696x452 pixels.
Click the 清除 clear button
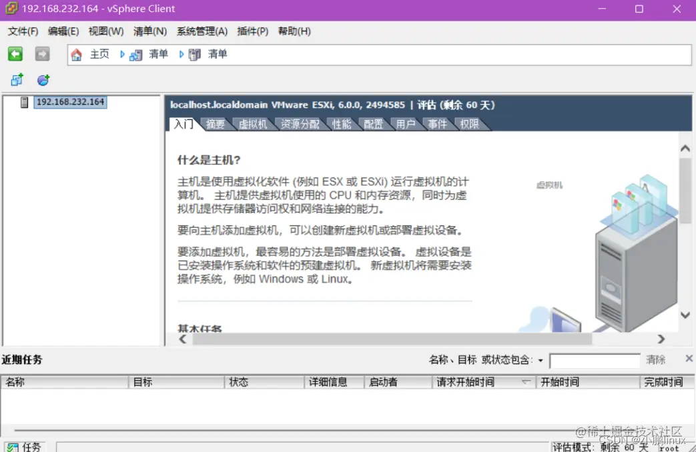655,360
